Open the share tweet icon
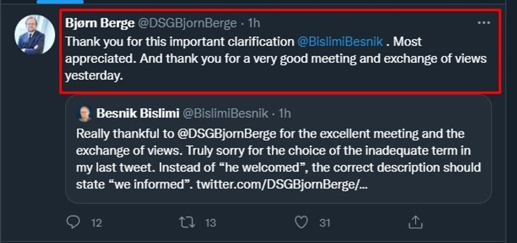This screenshot has height=243, width=517. tap(415, 222)
